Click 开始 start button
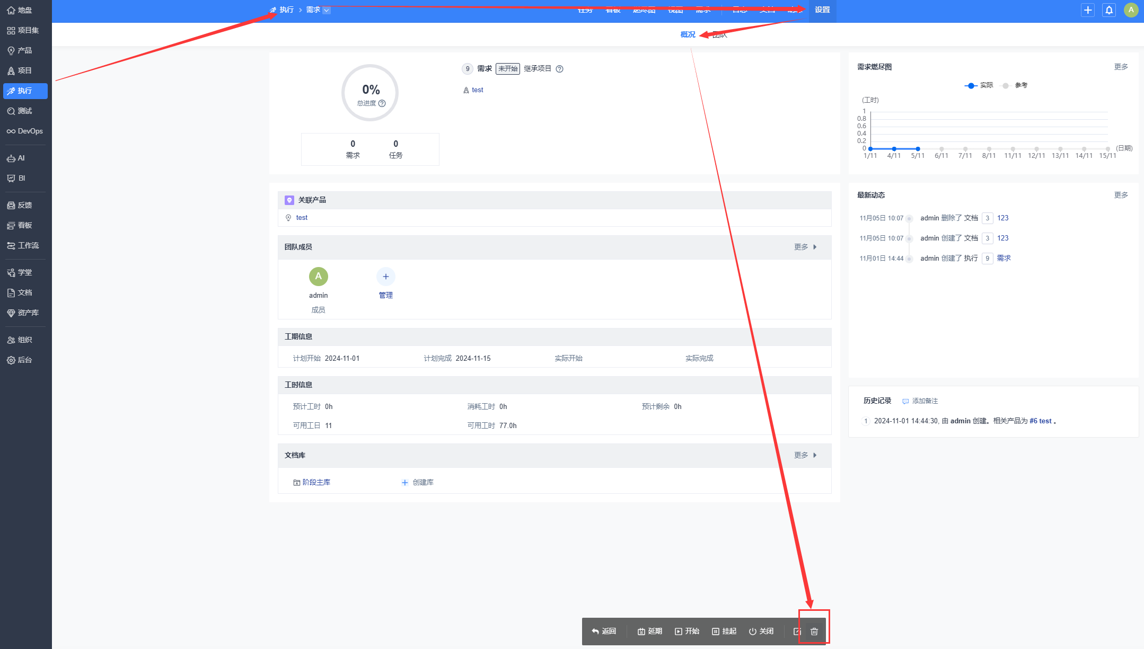 [x=687, y=631]
